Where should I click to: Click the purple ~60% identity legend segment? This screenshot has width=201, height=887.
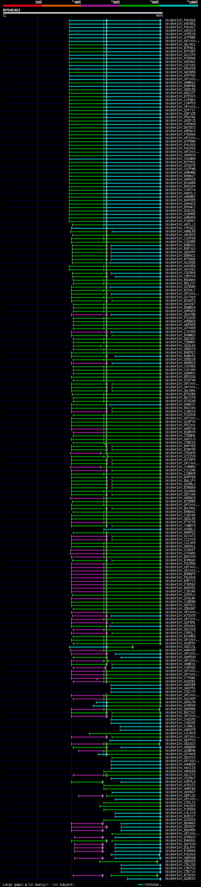tap(101, 6)
